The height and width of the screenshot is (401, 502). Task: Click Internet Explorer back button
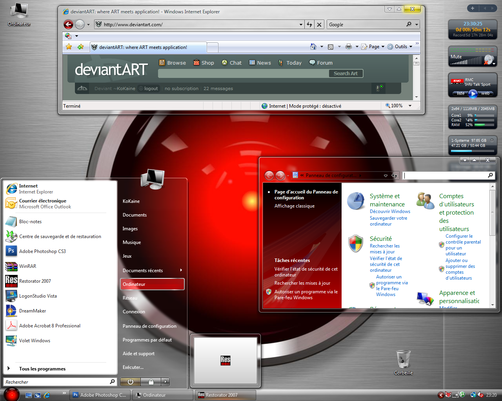point(68,24)
